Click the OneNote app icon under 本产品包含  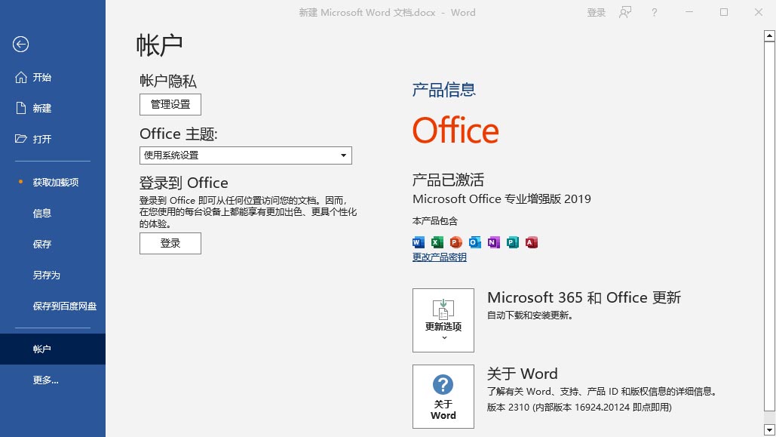pyautogui.click(x=493, y=242)
